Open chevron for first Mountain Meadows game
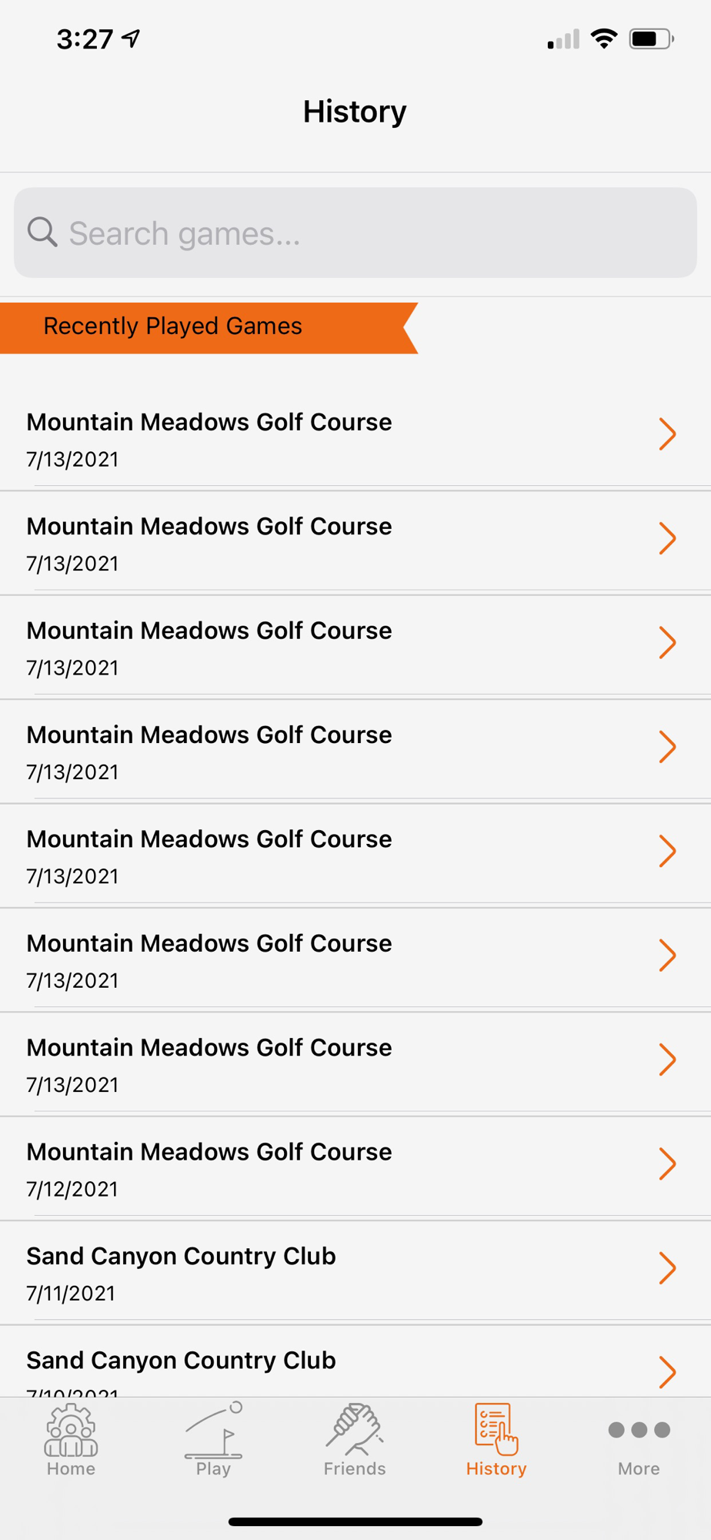The image size is (711, 1540). click(x=667, y=434)
